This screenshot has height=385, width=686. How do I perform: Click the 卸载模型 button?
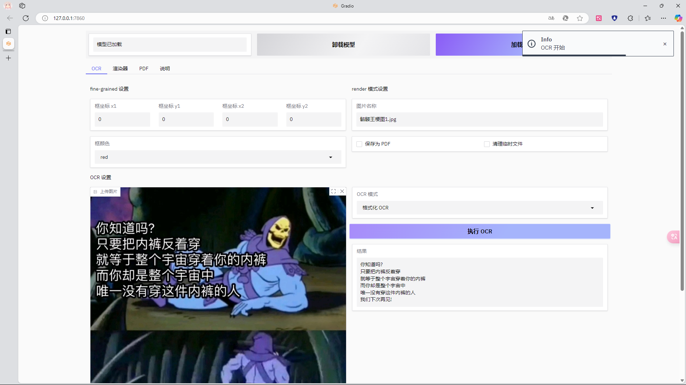tap(343, 45)
